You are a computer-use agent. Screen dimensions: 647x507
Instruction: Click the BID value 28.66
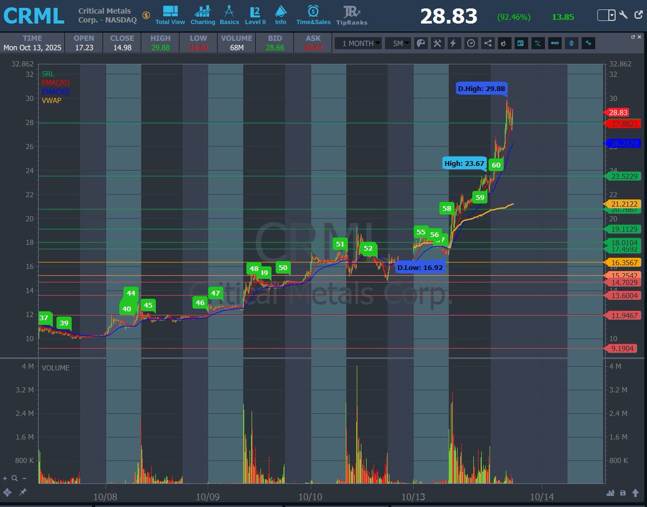pos(276,47)
